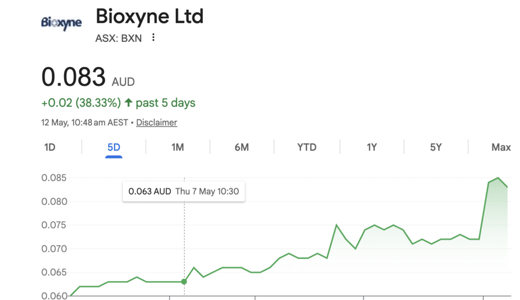Switch to the 1M time range
520x300 pixels.
[x=177, y=147]
